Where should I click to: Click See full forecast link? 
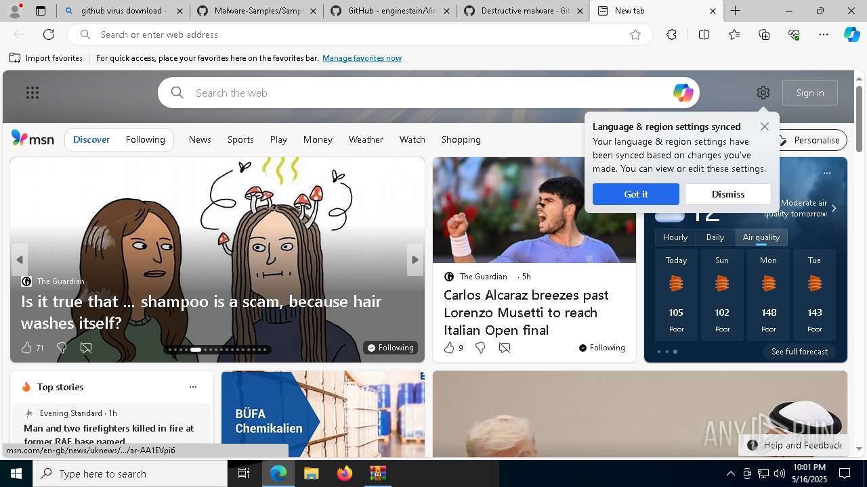[x=799, y=352]
